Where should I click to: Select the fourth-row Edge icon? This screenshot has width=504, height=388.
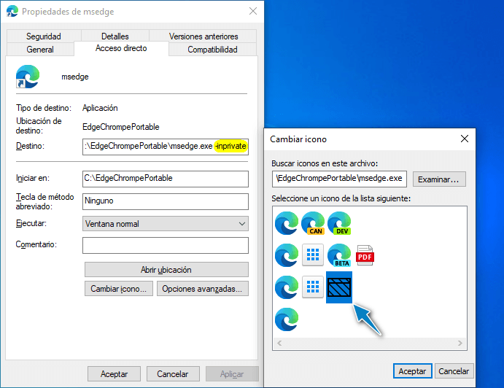point(287,319)
